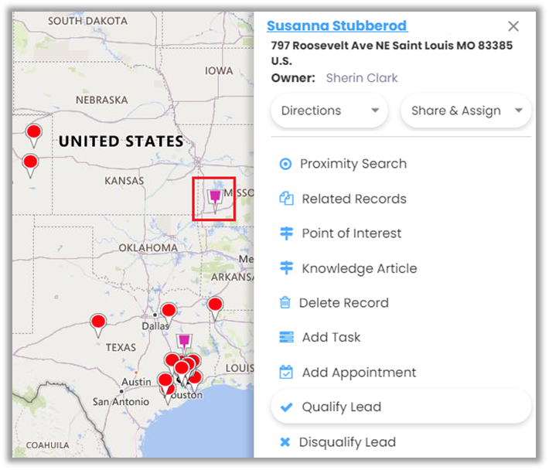The image size is (549, 470).
Task: Click the Knowledge Article signpost icon
Action: tap(286, 268)
